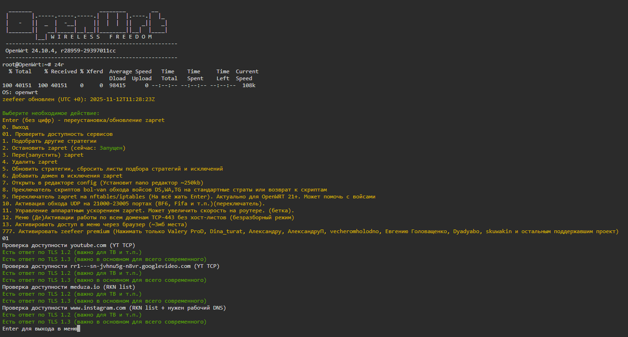This screenshot has height=337, width=628.
Task: Click TLS 1.2 result under instagram.com check
Action: coord(72,314)
